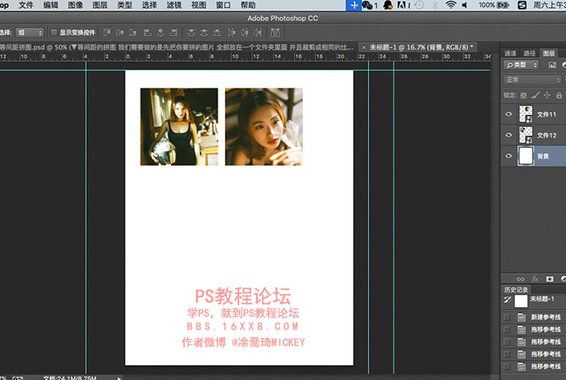
Task: Select the 图层 panel tab
Action: [x=548, y=54]
